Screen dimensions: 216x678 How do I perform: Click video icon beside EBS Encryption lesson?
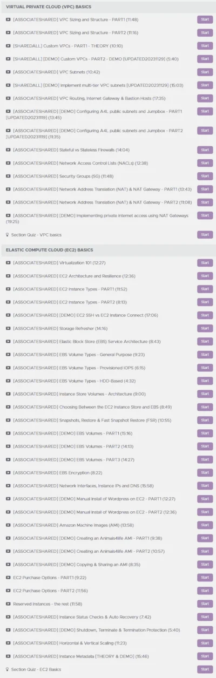pos(8,472)
